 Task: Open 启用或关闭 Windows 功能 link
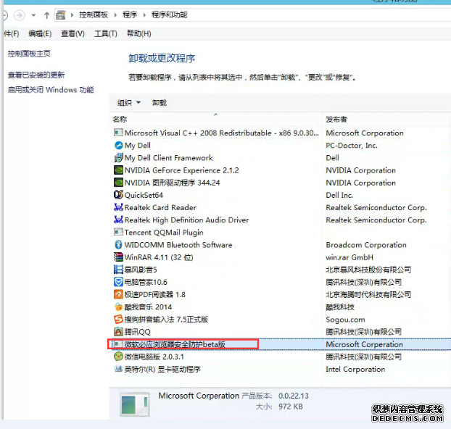pos(51,90)
